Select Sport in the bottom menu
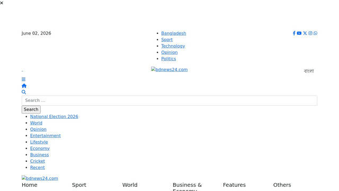 (x=79, y=185)
